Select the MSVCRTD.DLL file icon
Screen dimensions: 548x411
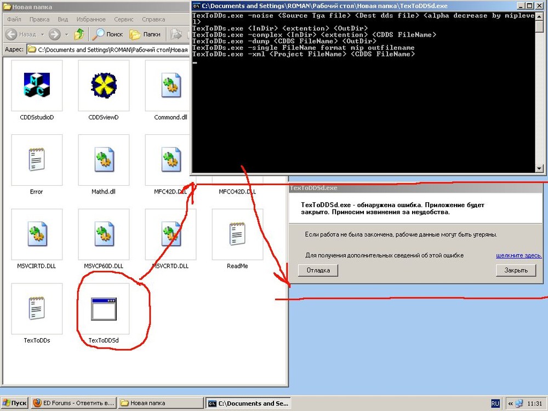(x=171, y=234)
